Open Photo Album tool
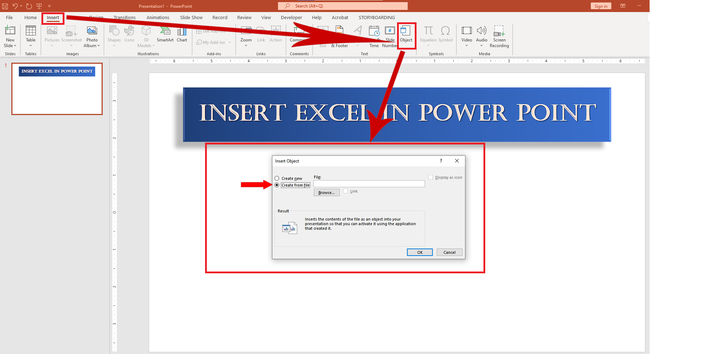This screenshot has width=702, height=354. click(92, 31)
